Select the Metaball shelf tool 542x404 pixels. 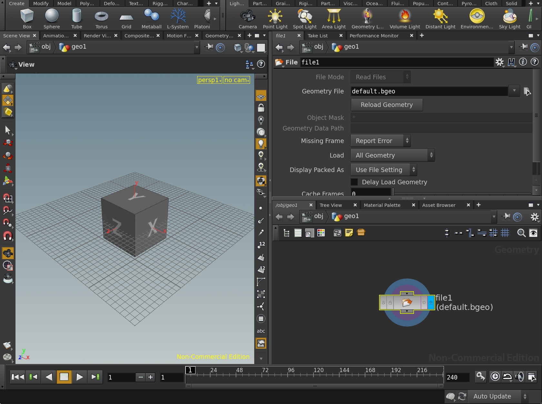(151, 19)
